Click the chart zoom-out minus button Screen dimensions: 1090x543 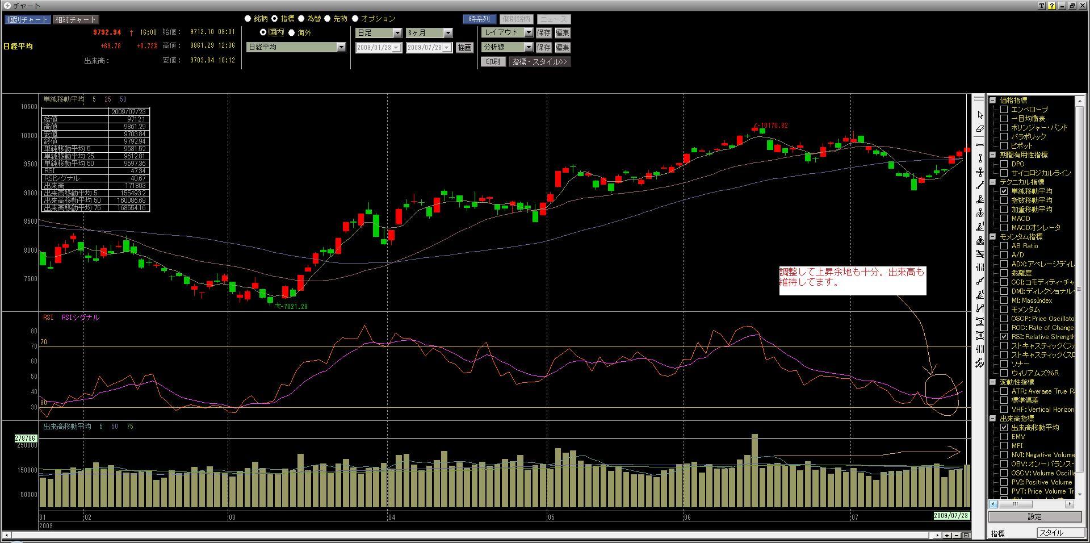point(957,535)
